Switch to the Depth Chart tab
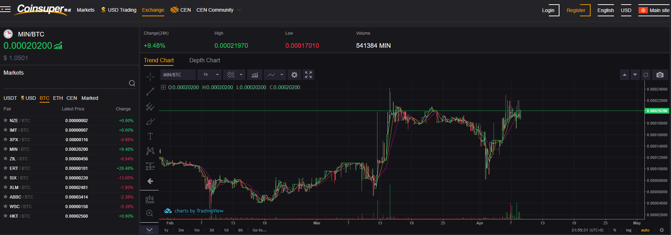The image size is (671, 235). pyautogui.click(x=205, y=61)
